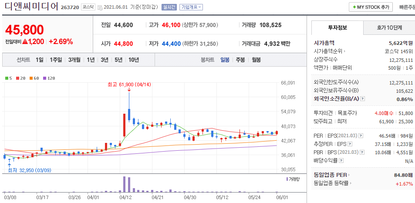
Task: Click the 외국인소진율 value 0.86%
Action: point(404,99)
